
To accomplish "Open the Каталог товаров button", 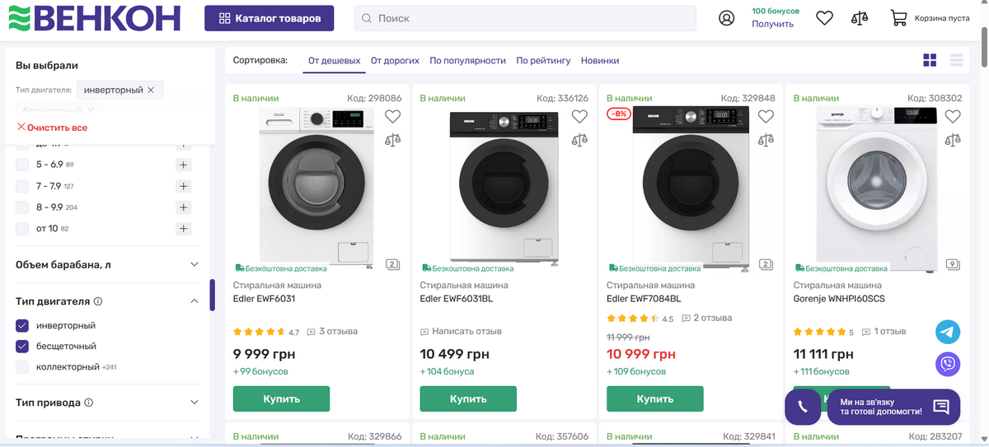I will coord(270,18).
